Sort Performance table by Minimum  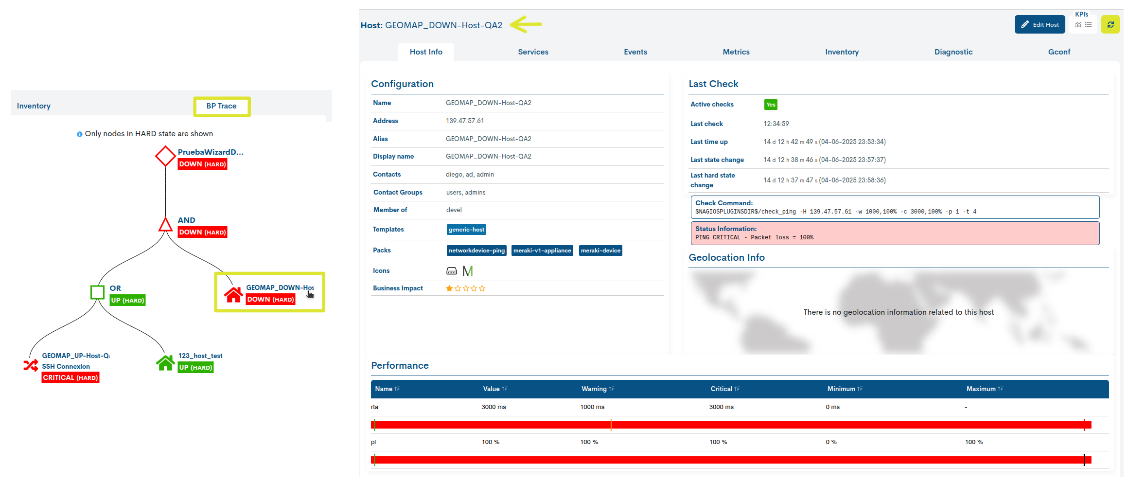845,389
